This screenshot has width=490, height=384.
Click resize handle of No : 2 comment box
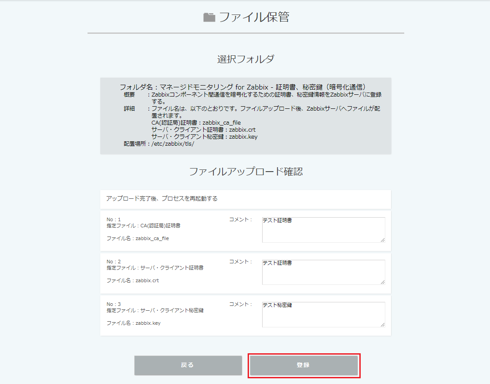(x=383, y=282)
